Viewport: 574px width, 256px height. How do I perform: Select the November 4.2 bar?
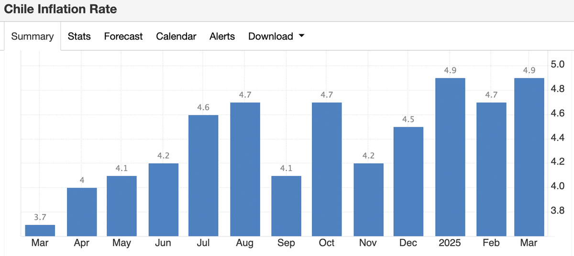[x=368, y=200]
